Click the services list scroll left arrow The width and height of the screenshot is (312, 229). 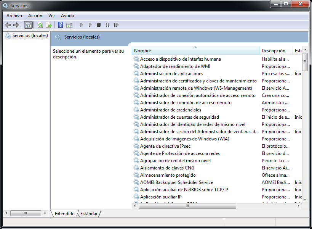(135, 206)
